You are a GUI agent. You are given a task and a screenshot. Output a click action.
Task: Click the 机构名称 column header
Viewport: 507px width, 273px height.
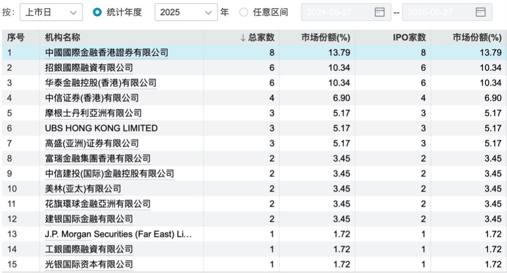point(63,38)
